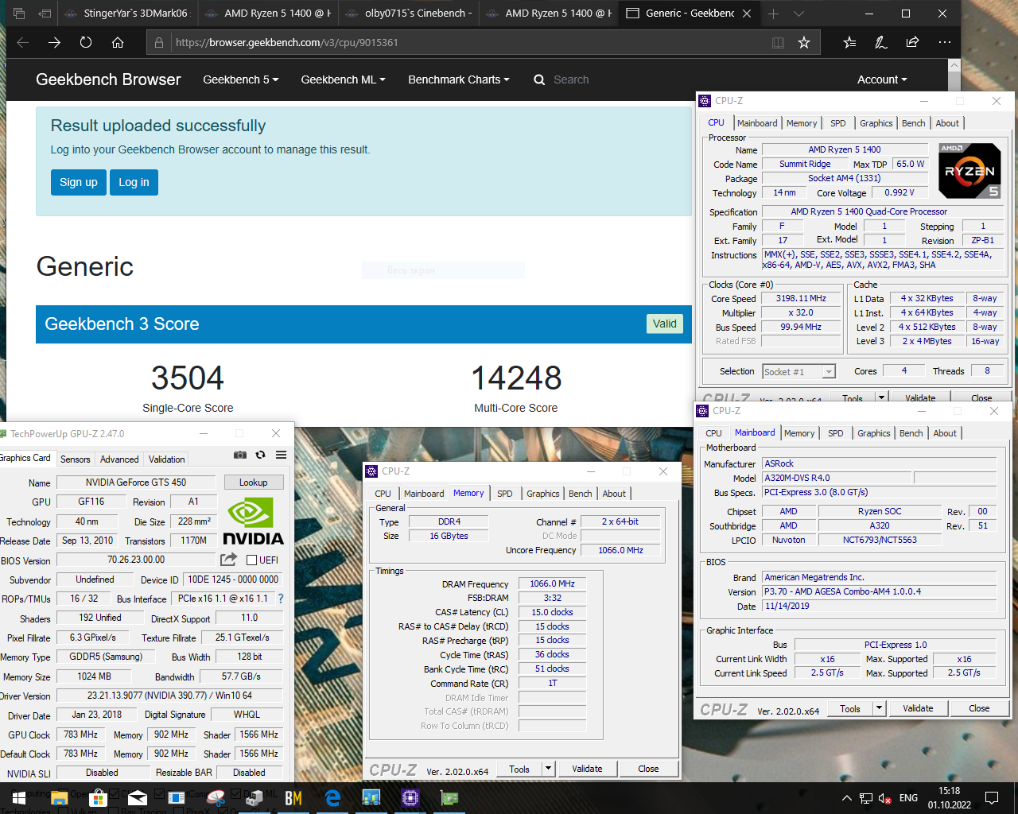Open the Mail app on taskbar
This screenshot has height=814, width=1018.
click(x=138, y=798)
